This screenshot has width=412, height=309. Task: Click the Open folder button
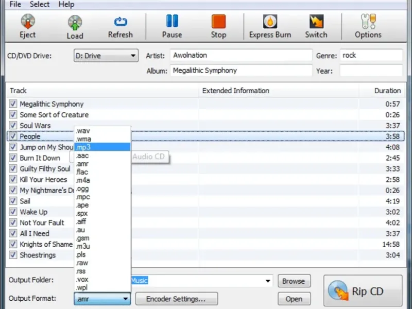pos(294,299)
